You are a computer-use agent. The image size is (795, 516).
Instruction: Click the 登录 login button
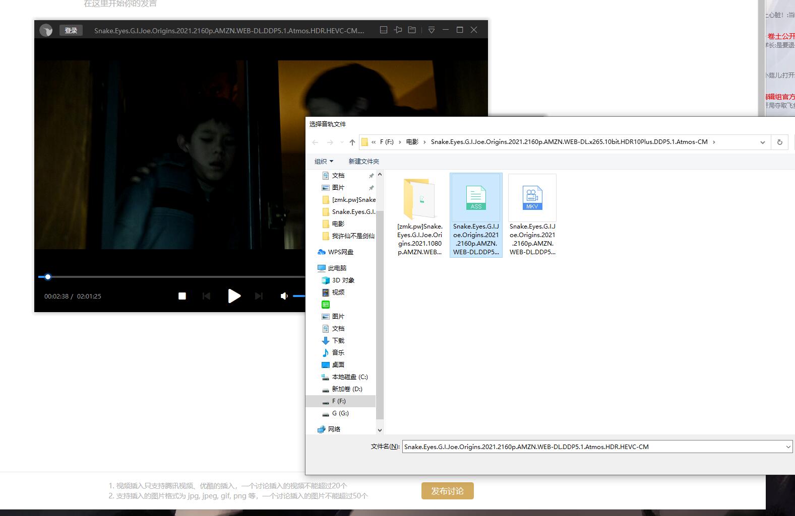click(x=71, y=31)
